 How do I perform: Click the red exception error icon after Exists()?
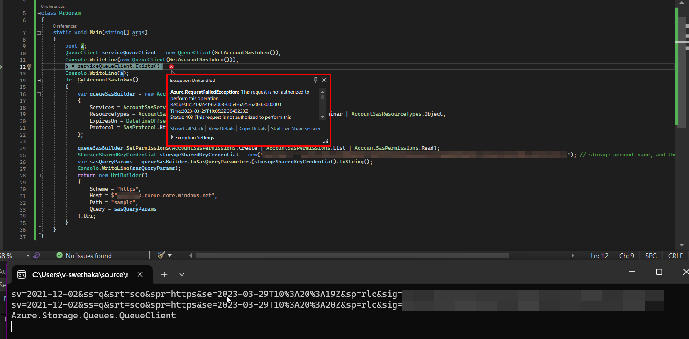(171, 67)
